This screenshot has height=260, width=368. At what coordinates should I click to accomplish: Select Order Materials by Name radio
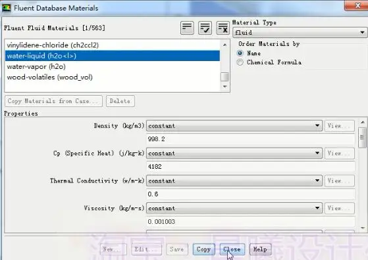[x=240, y=53]
